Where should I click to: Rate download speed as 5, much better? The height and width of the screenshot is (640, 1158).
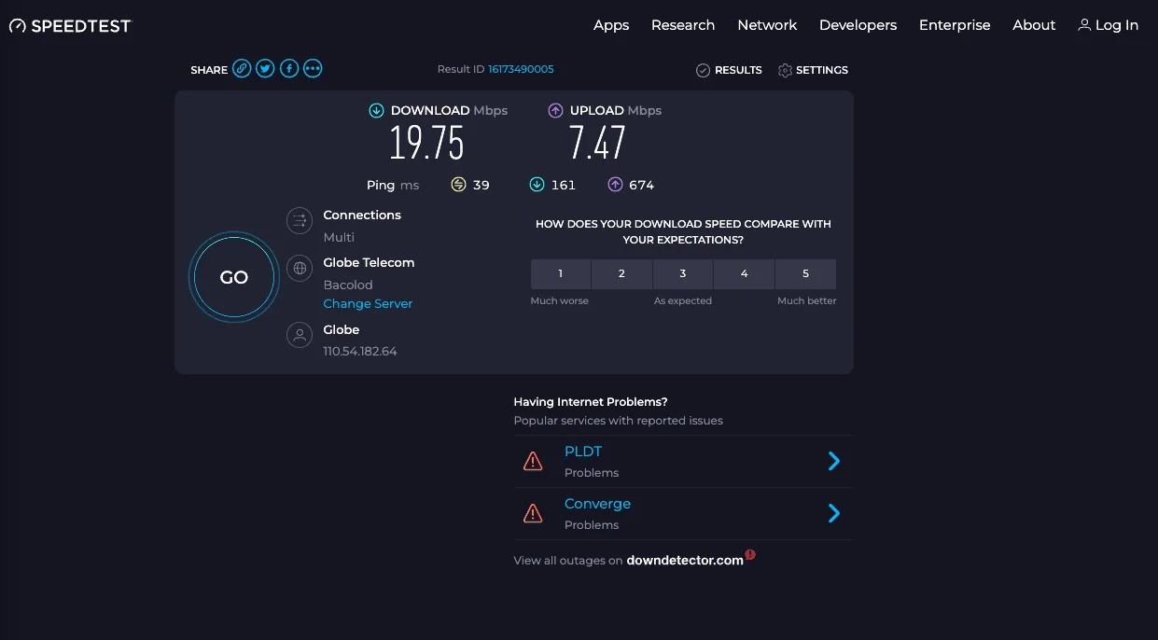pyautogui.click(x=805, y=273)
